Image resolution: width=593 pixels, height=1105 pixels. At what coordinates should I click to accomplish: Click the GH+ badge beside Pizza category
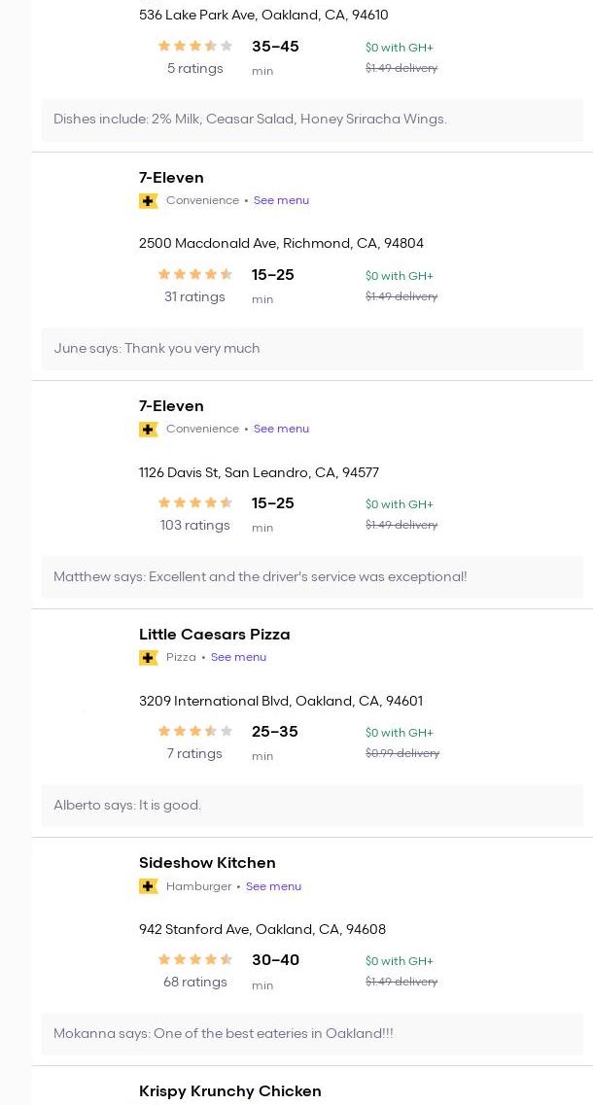pyautogui.click(x=149, y=658)
